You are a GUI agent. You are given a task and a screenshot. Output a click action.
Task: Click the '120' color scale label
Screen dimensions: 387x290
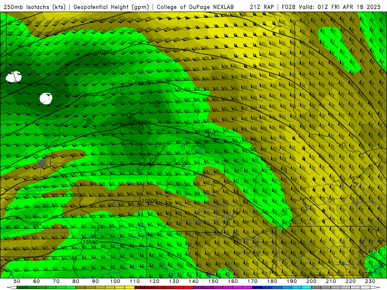click(x=154, y=281)
